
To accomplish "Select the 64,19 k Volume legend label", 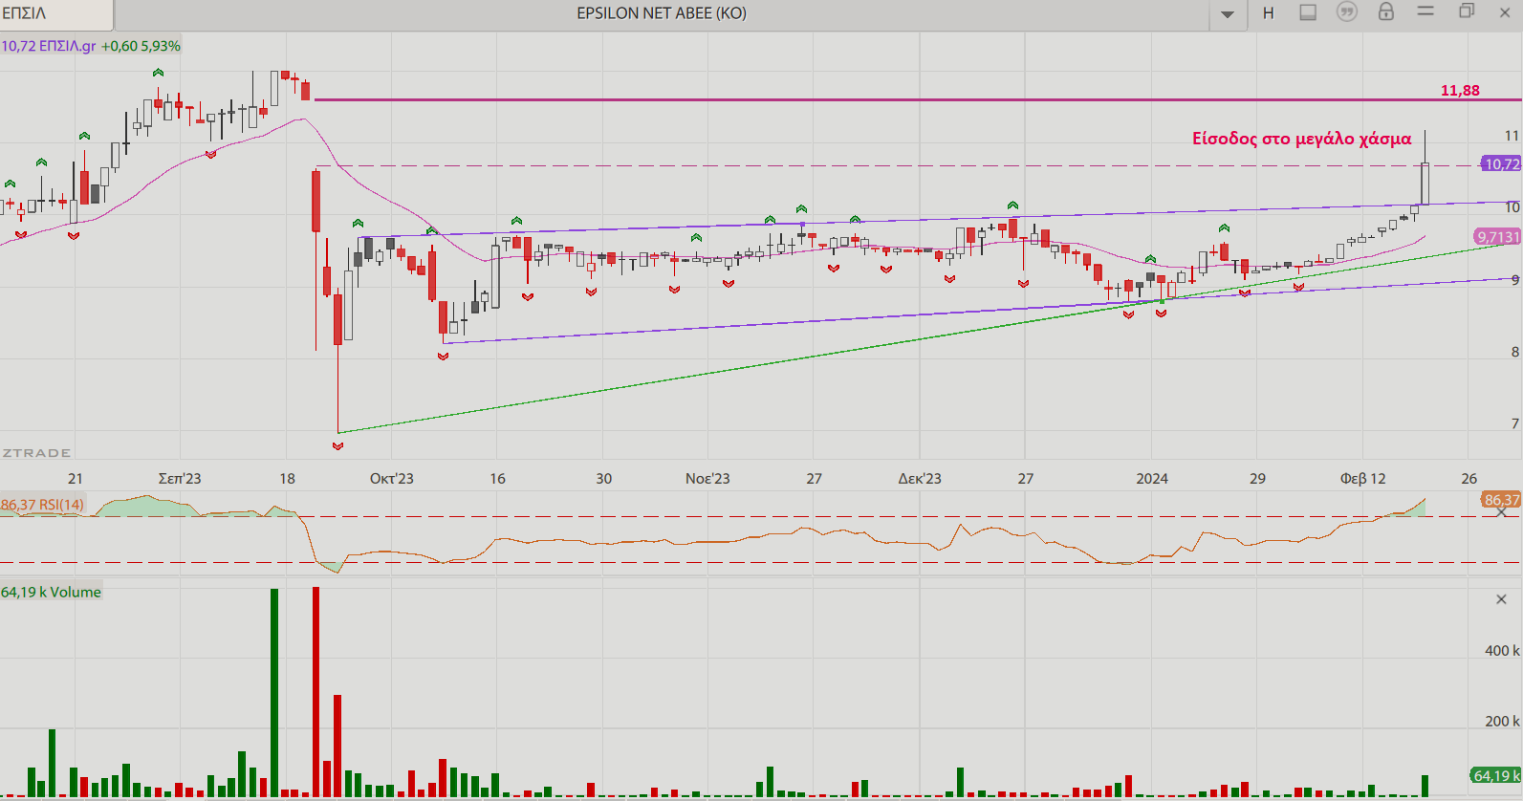I will [x=51, y=592].
